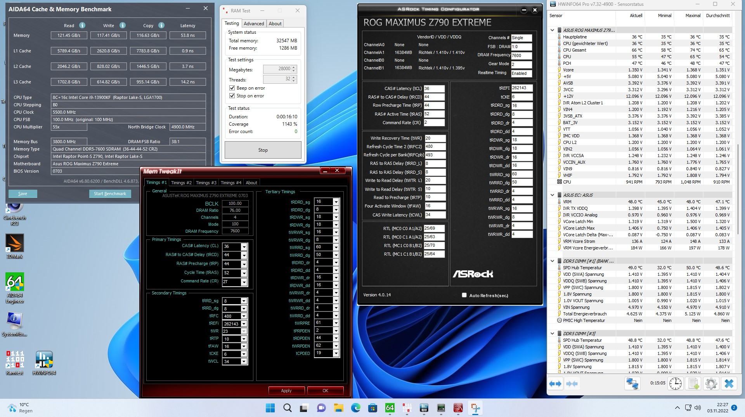745x417 pixels.
Task: Open the Cinebench R23 desktop icon
Action: click(14, 213)
